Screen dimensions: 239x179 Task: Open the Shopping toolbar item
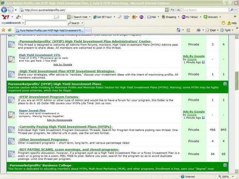coord(169,17)
